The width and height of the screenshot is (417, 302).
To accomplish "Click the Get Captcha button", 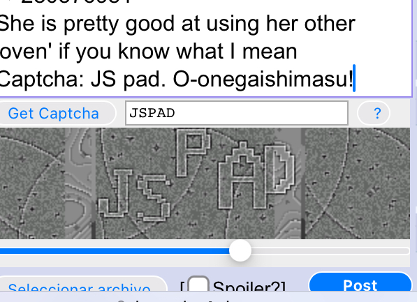I will click(54, 114).
